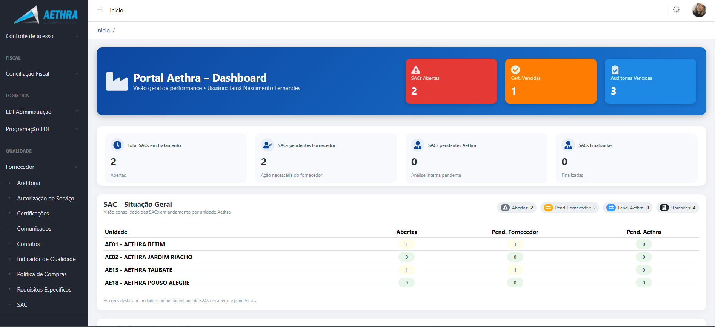Open Requisitos Específicos in sidebar
Screen dimensions: 715x327
point(44,290)
